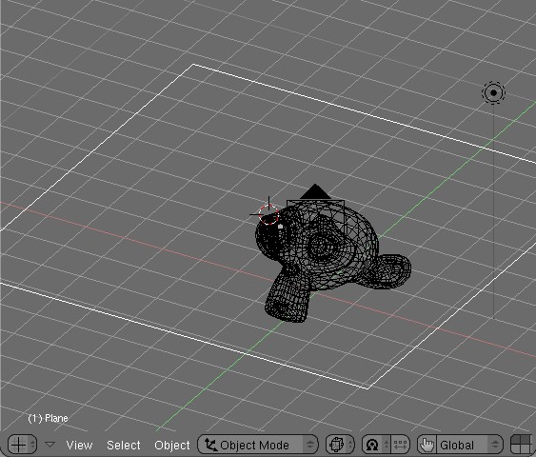This screenshot has height=457, width=536.
Task: Enable the bottom-left layer button
Action: pos(516,449)
